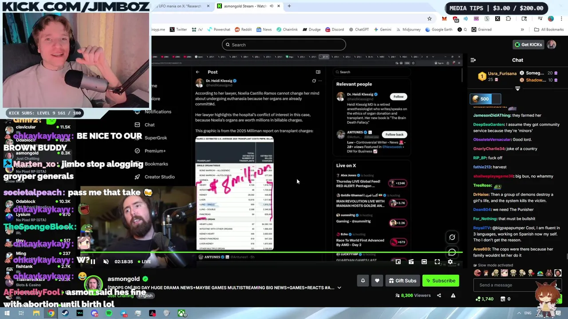The height and width of the screenshot is (319, 568).
Task: Open the Google Earth bookmark
Action: pyautogui.click(x=438, y=30)
